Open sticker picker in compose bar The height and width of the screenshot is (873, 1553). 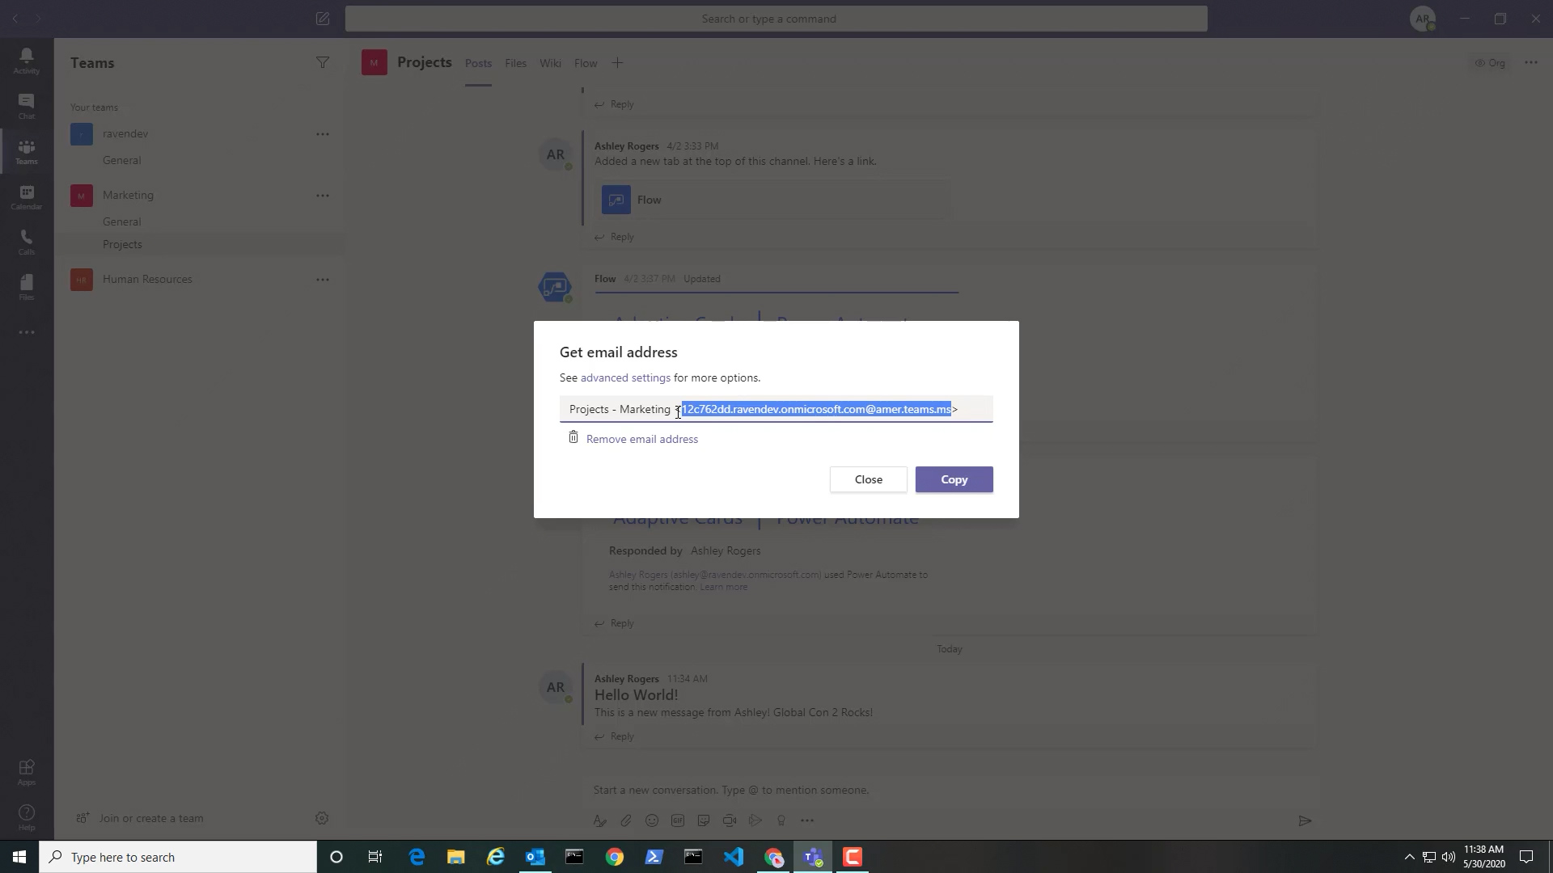tap(704, 820)
